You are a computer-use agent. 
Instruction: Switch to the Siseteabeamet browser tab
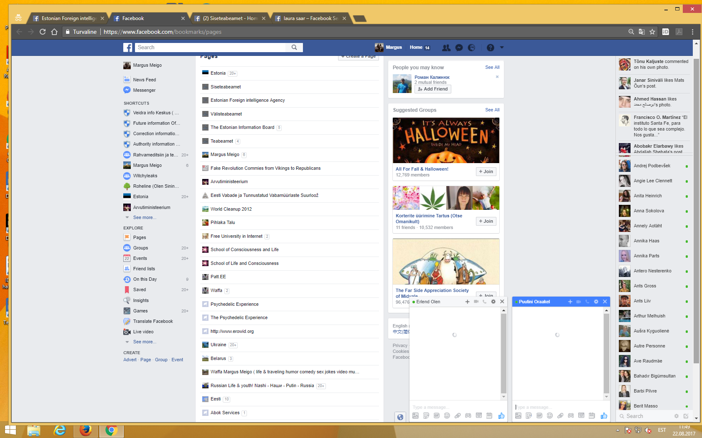pos(230,18)
